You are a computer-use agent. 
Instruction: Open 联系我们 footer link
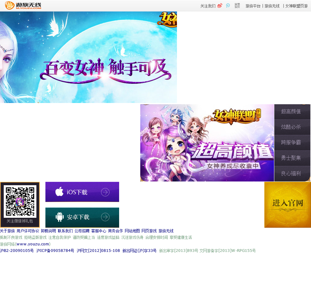(x=65, y=231)
